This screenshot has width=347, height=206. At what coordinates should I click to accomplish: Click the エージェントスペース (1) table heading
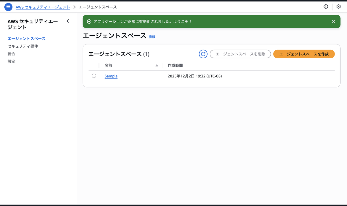pyautogui.click(x=119, y=54)
